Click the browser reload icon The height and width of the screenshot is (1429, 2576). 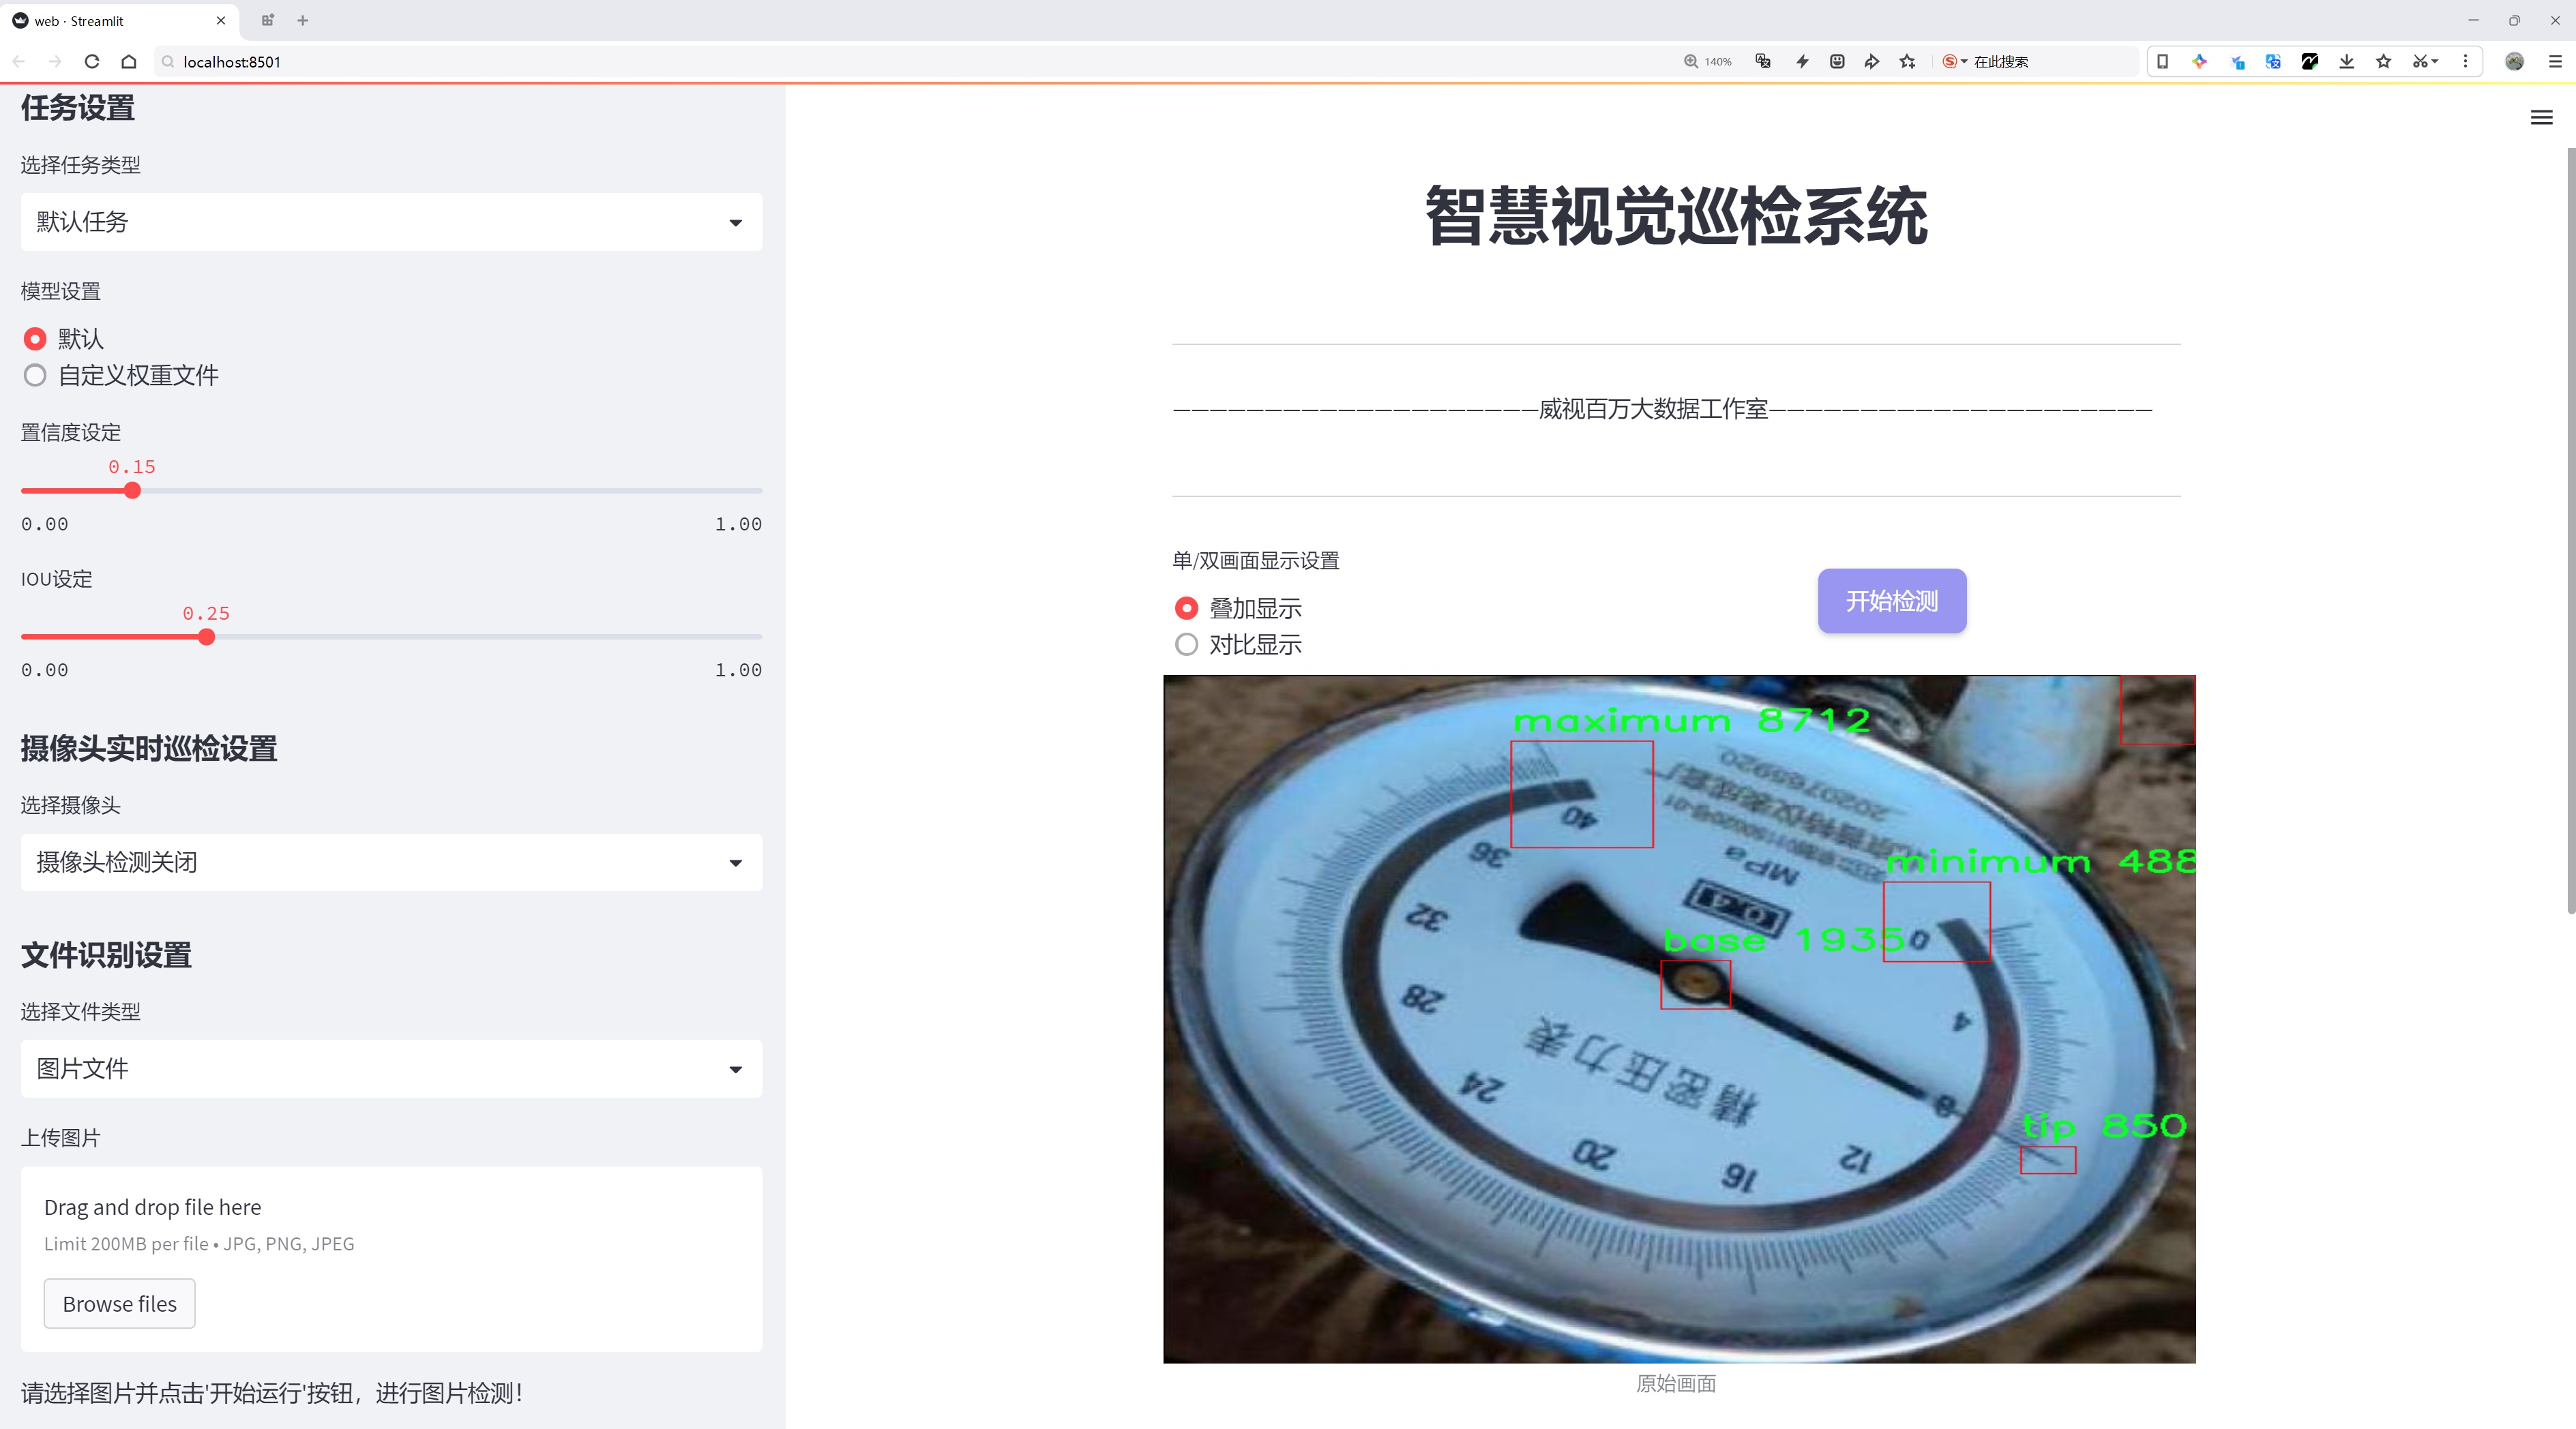click(x=92, y=62)
